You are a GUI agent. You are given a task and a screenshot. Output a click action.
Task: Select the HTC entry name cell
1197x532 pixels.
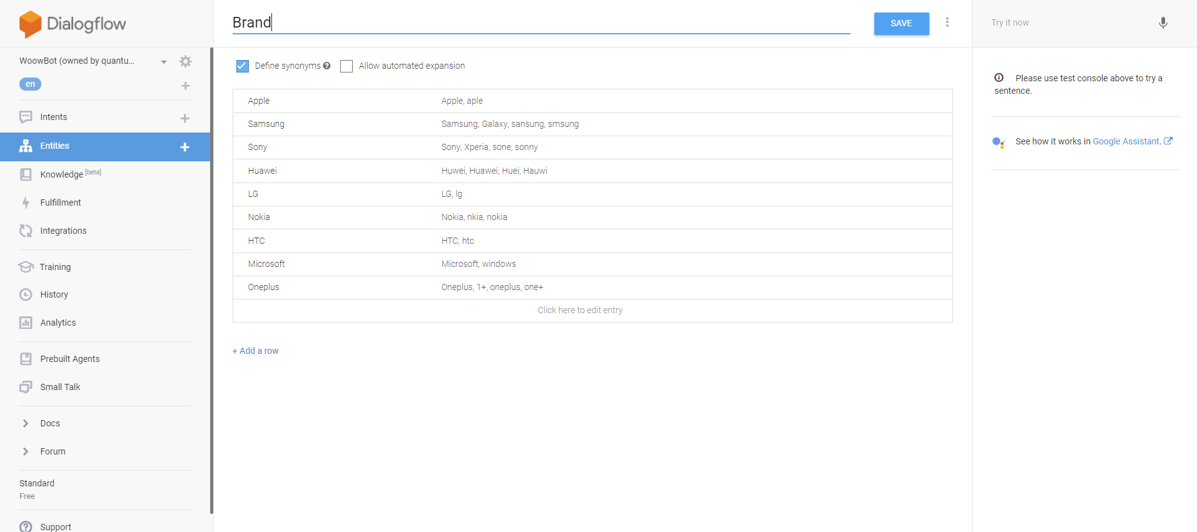coord(256,241)
